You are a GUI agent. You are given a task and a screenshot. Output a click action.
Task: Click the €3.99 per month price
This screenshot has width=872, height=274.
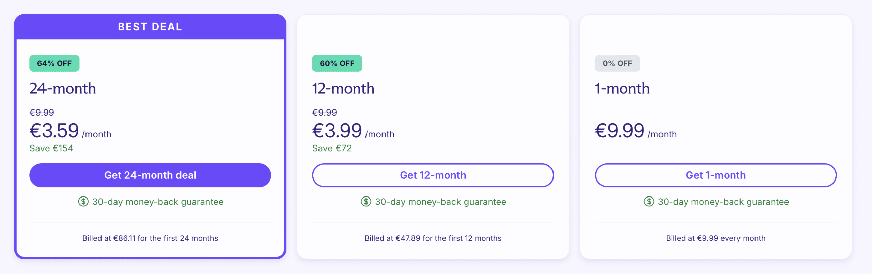coord(337,131)
